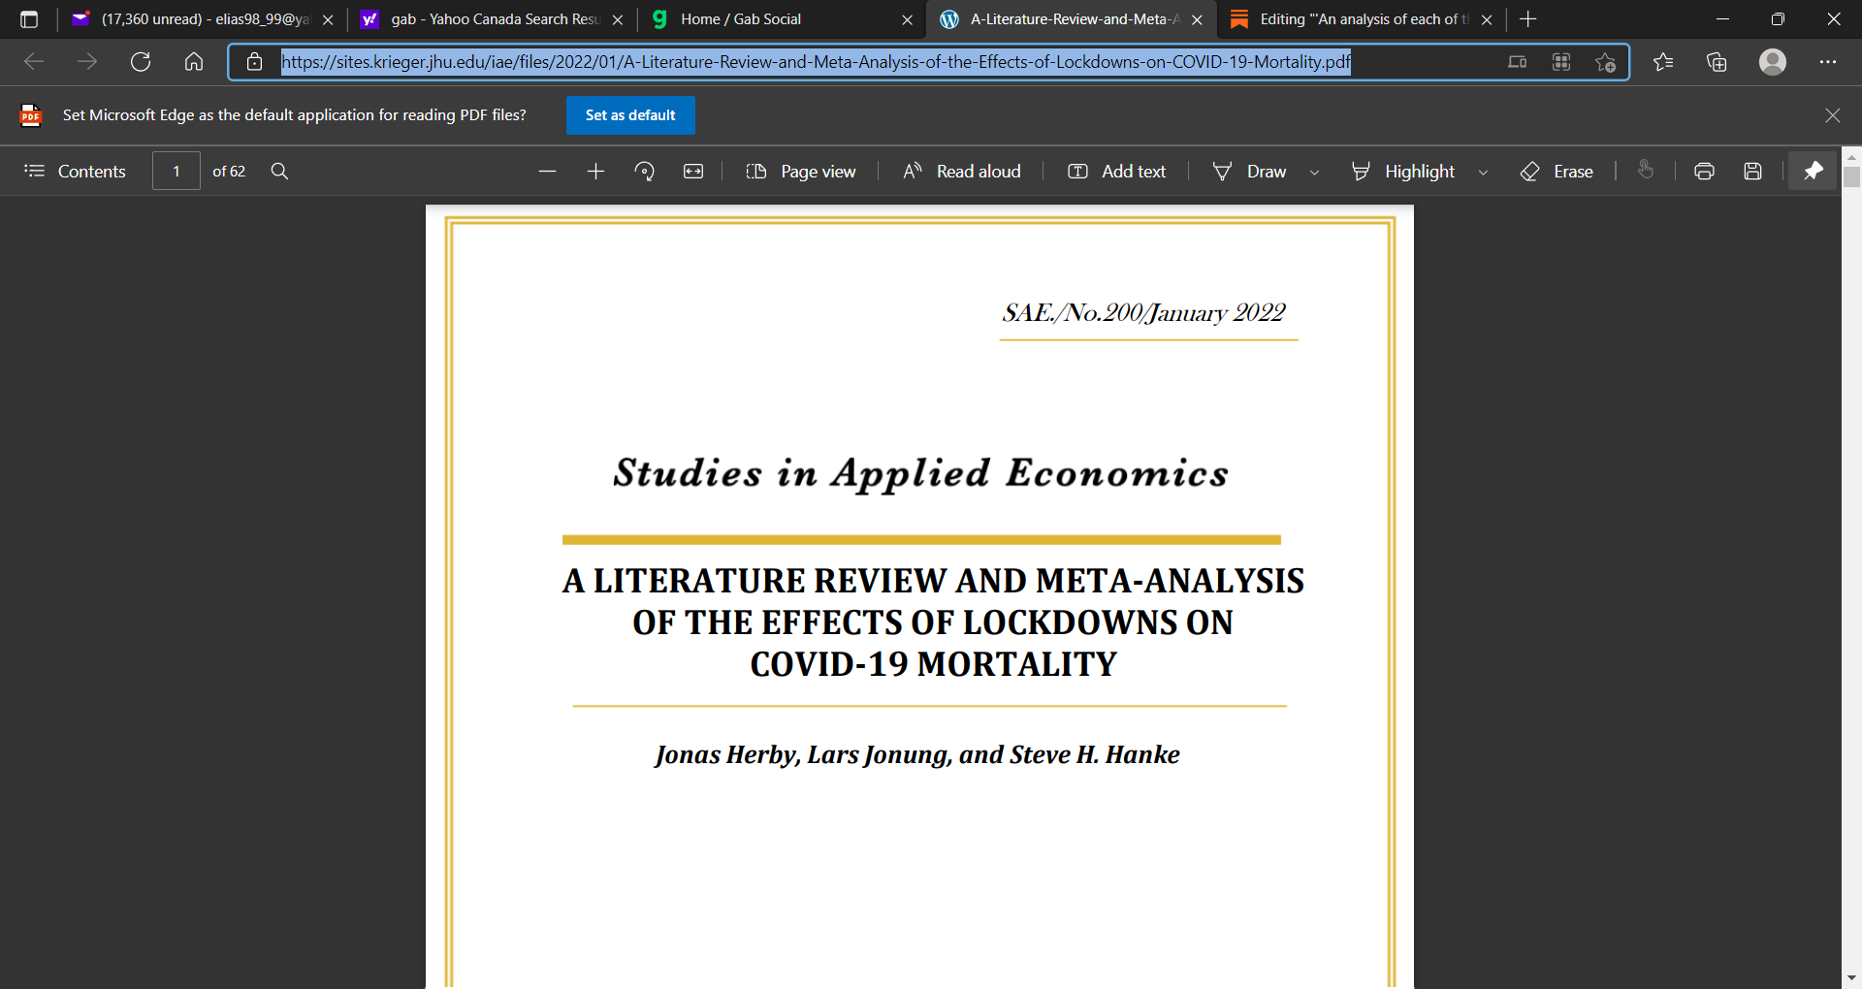1862x989 pixels.
Task: Add this page to favorites
Action: click(x=1605, y=62)
